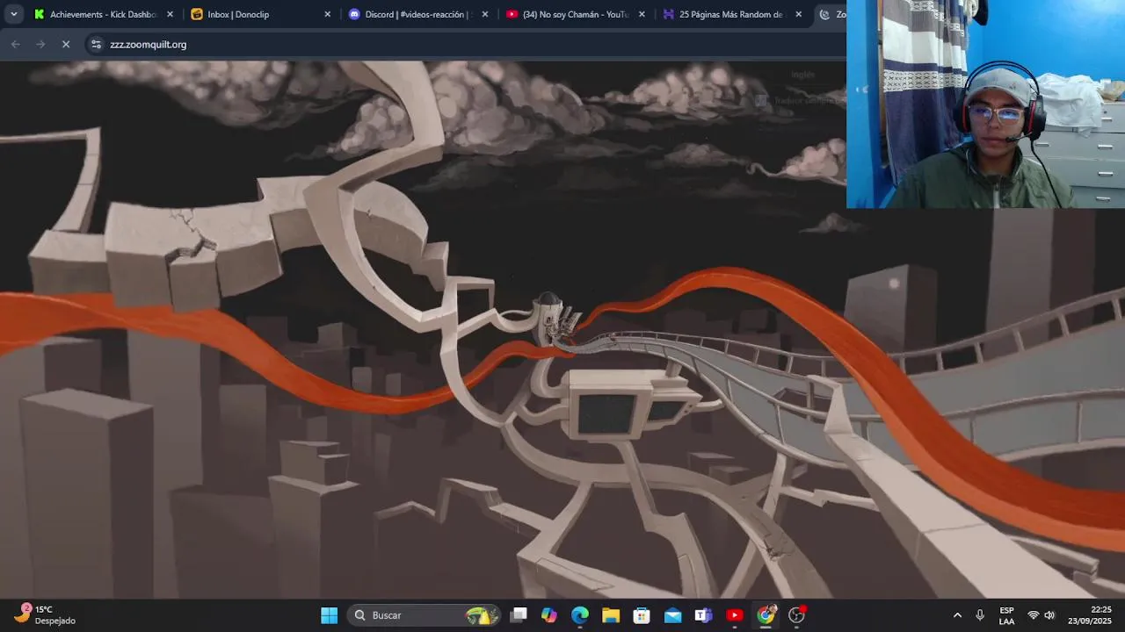The height and width of the screenshot is (632, 1125).
Task: Open the ESP LAA language switcher
Action: [1006, 615]
